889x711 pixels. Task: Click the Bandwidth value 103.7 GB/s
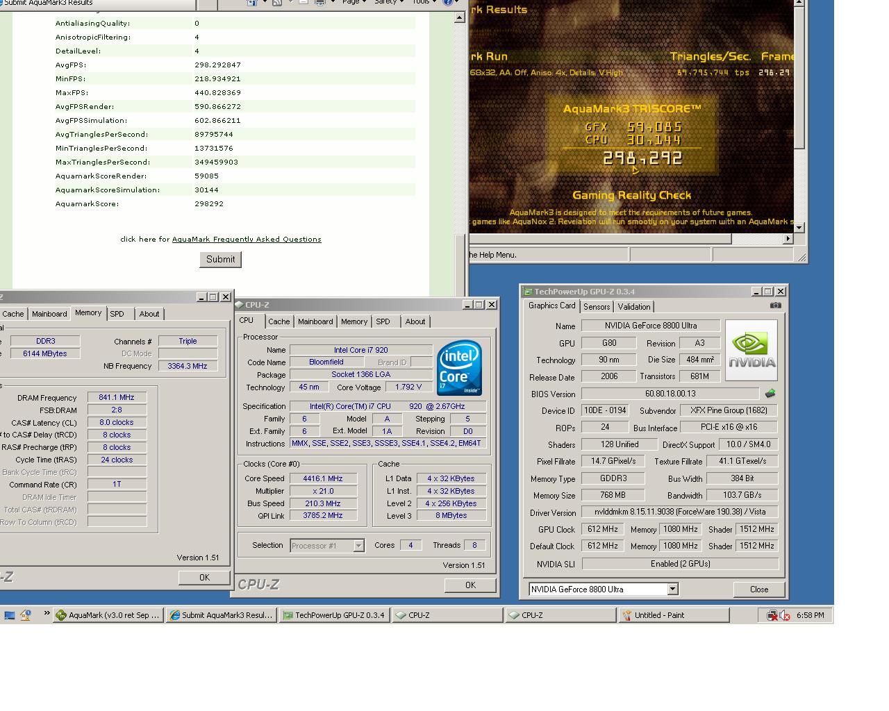[x=742, y=496]
